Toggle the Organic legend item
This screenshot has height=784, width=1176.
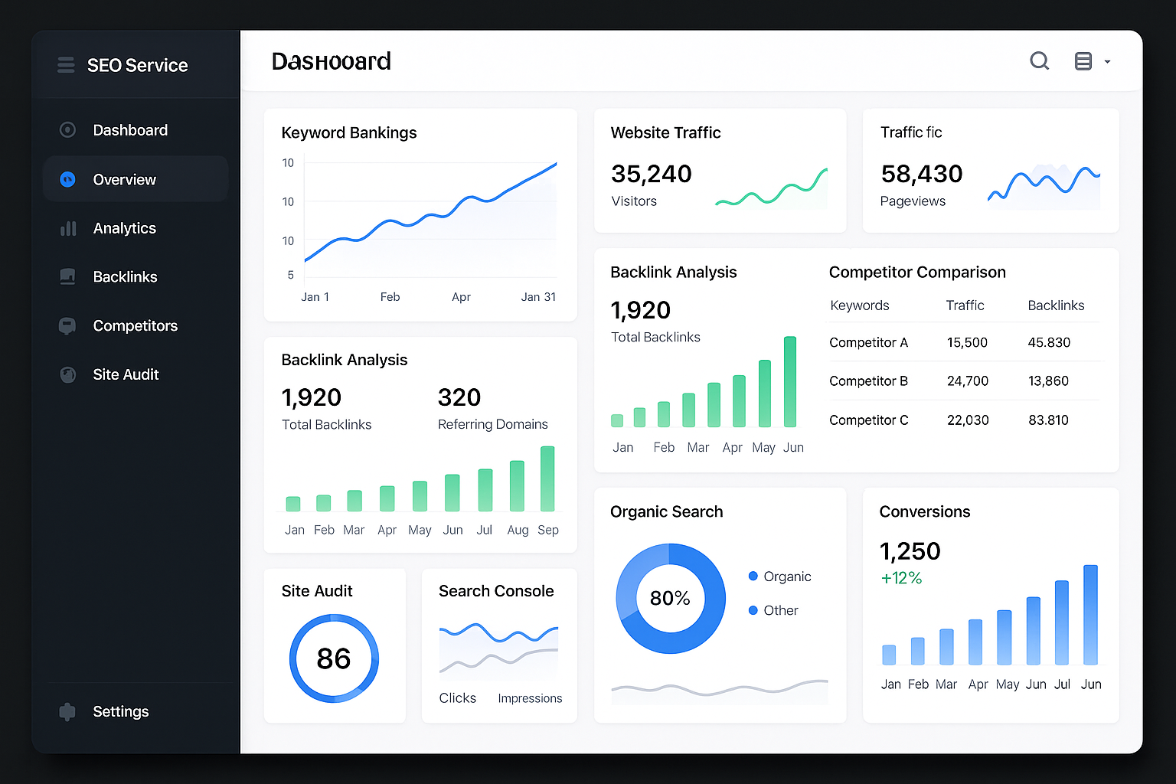[x=780, y=577]
